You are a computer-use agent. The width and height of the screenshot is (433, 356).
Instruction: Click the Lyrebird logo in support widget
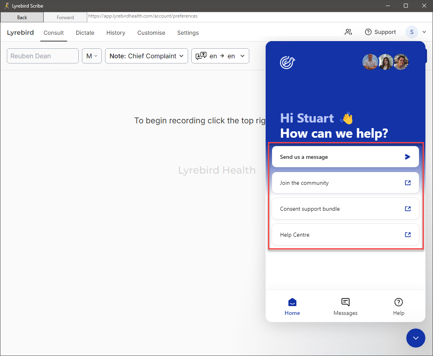pos(288,62)
